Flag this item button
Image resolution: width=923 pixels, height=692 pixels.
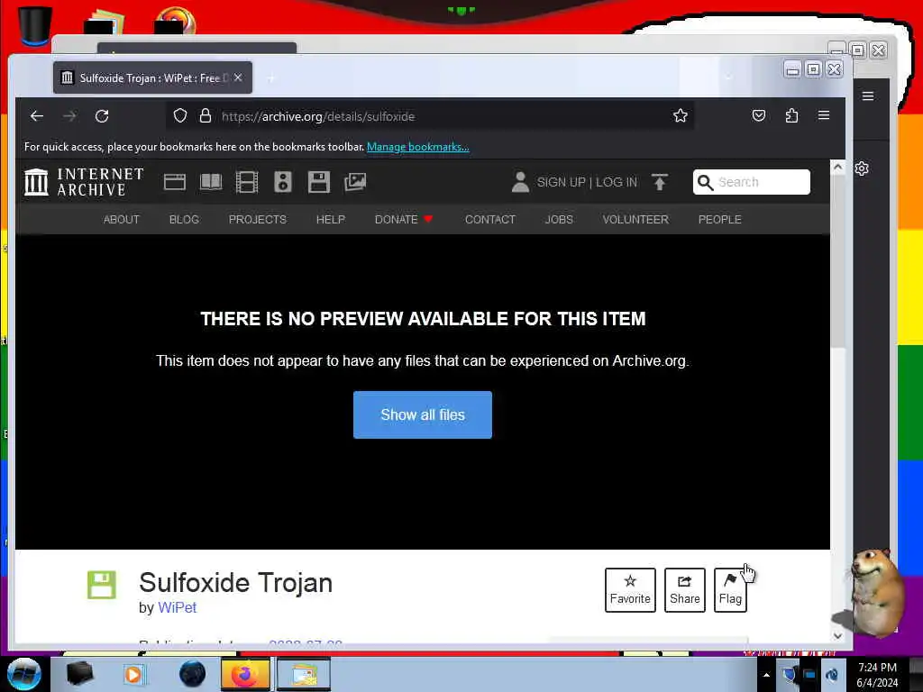tap(730, 589)
